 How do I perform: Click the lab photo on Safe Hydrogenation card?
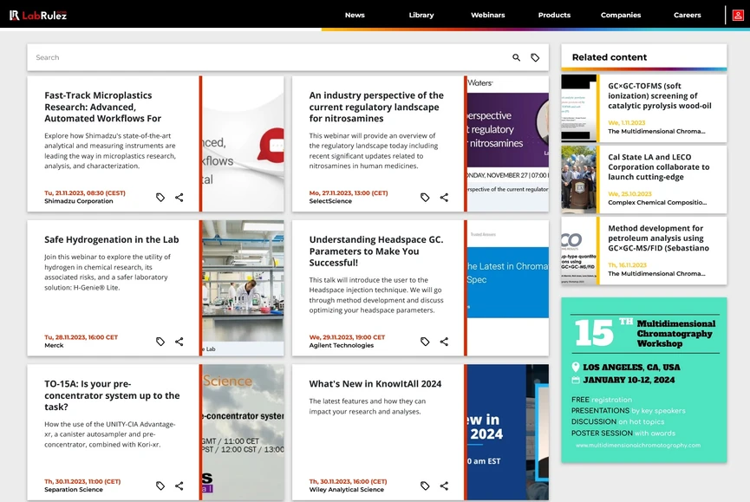243,288
